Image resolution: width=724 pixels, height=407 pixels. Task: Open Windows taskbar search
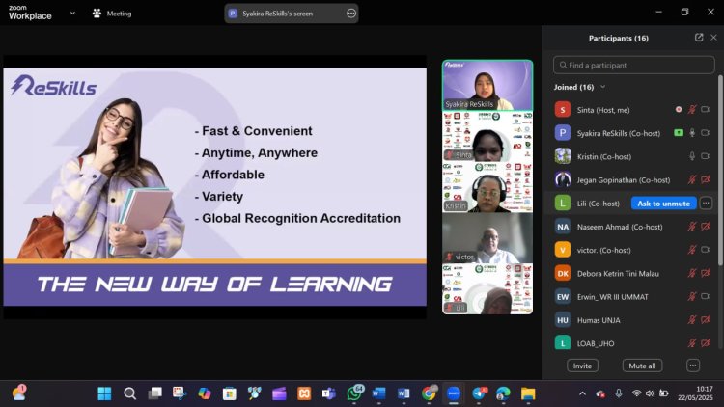(129, 393)
